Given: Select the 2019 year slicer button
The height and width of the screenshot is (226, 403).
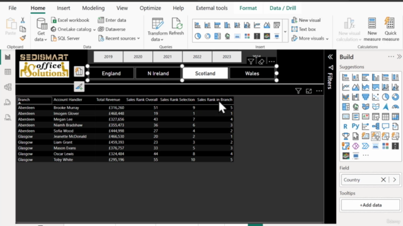Looking at the screenshot, I should pyautogui.click(x=108, y=57).
